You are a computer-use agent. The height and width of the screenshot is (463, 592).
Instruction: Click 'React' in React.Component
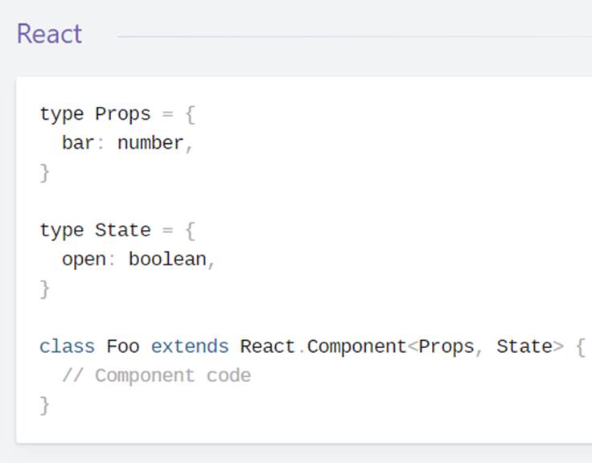[x=267, y=346]
